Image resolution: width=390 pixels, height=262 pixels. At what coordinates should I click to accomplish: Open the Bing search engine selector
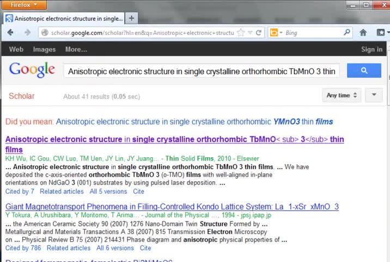276,33
